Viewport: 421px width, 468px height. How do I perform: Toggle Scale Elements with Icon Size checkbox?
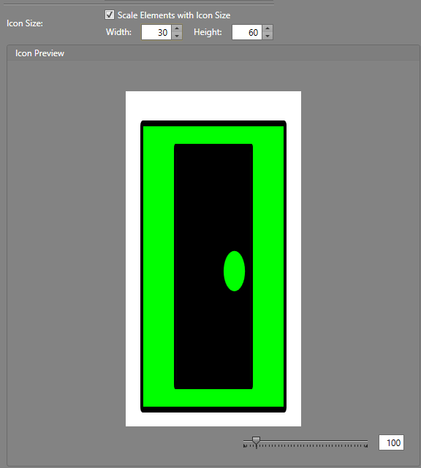[x=110, y=15]
